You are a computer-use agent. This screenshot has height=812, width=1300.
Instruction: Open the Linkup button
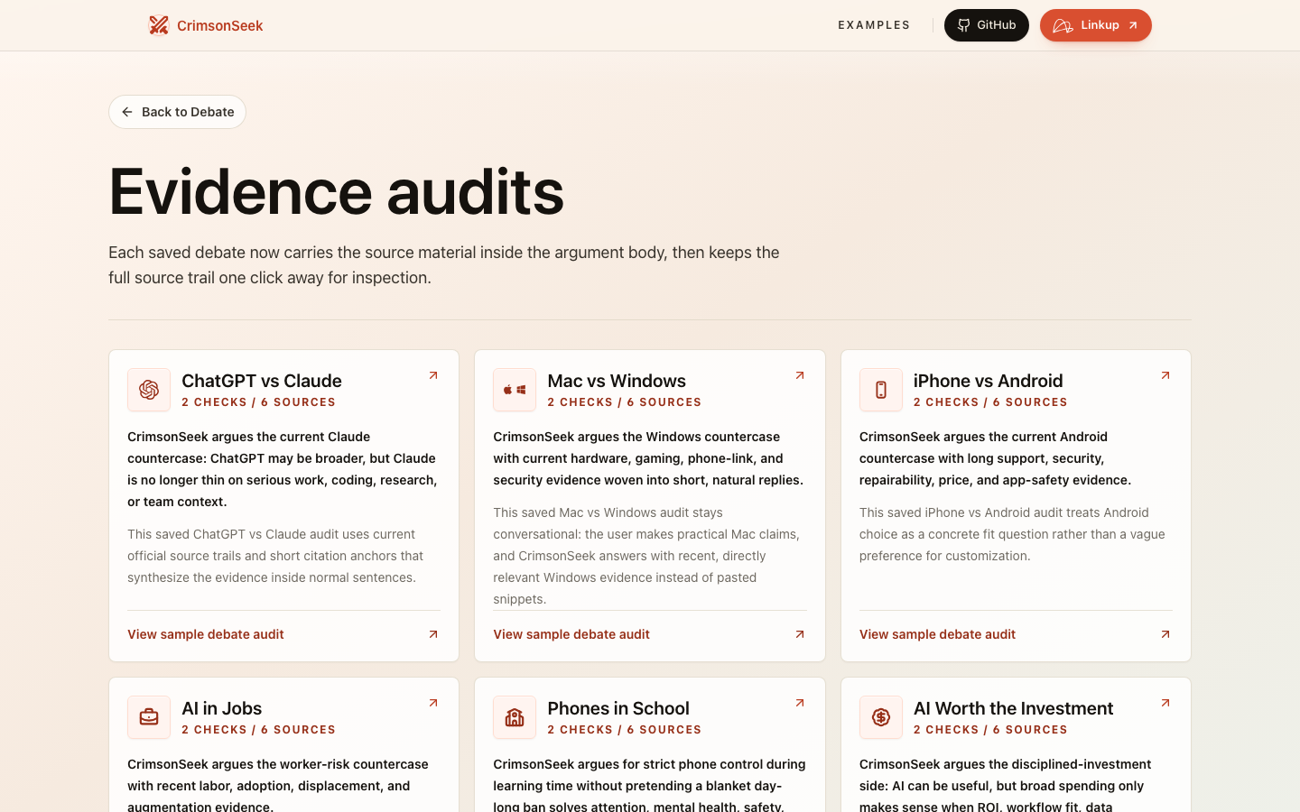(1096, 25)
